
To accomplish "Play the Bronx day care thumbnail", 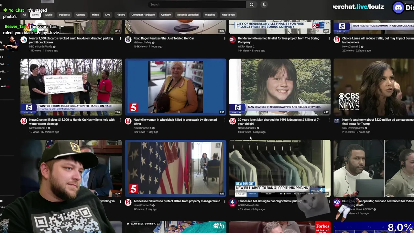I will pyautogui.click(x=374, y=168).
